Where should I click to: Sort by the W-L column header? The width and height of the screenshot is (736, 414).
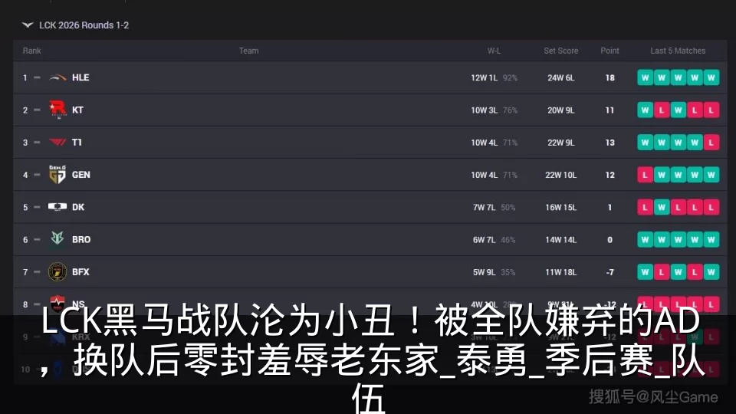pos(494,51)
